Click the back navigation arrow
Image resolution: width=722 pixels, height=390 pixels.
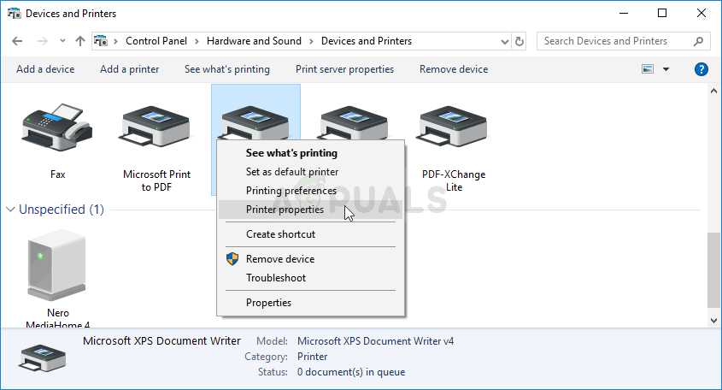pos(17,41)
